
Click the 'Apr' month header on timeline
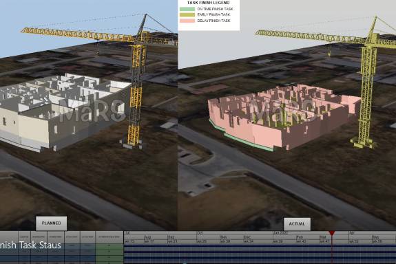coord(351,233)
